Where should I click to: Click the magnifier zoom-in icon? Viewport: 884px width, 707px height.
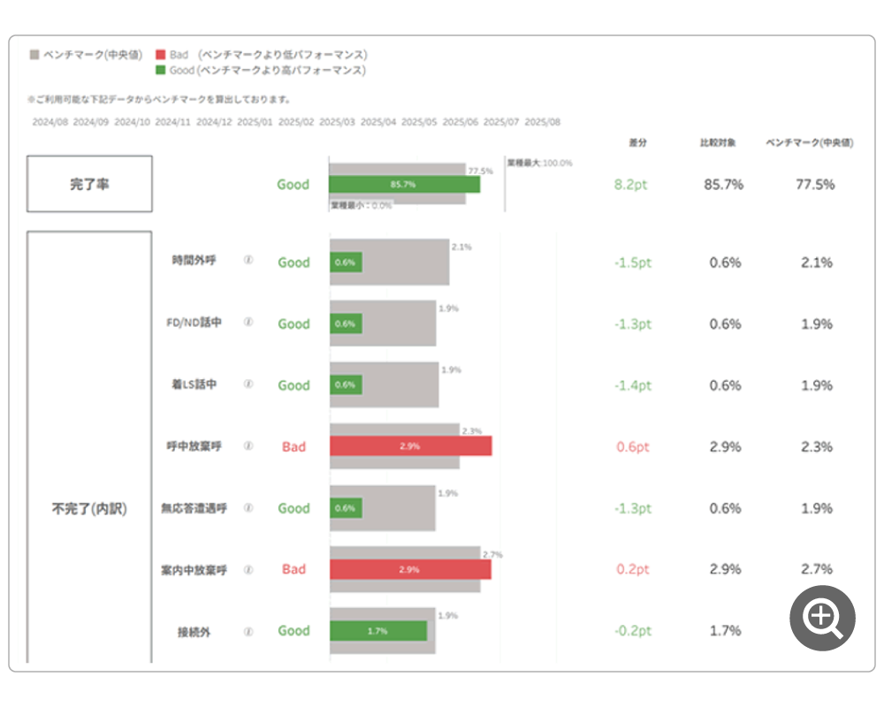pyautogui.click(x=822, y=618)
